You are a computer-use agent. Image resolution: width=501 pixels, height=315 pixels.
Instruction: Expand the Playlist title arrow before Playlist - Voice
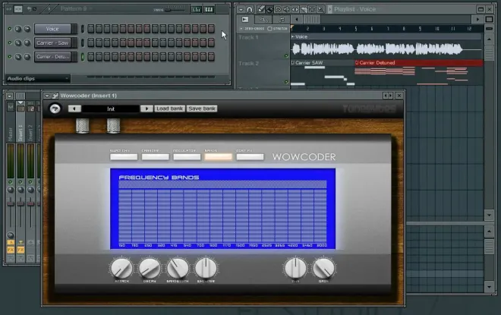(330, 9)
